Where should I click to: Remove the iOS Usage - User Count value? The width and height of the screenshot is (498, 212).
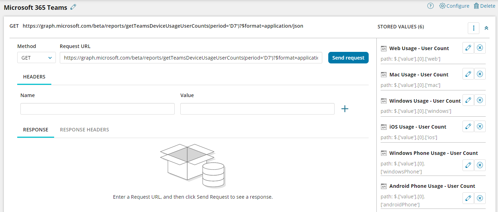pos(480,126)
